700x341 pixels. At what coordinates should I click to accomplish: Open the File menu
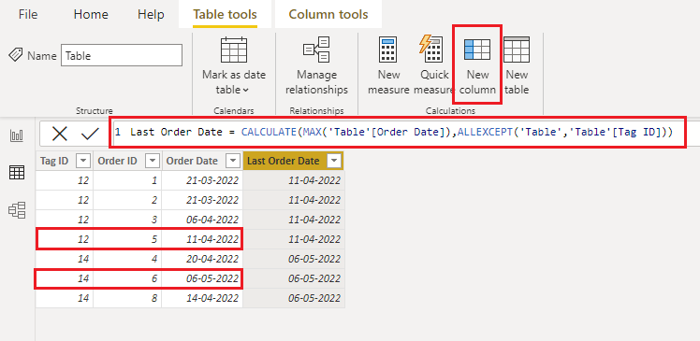28,14
